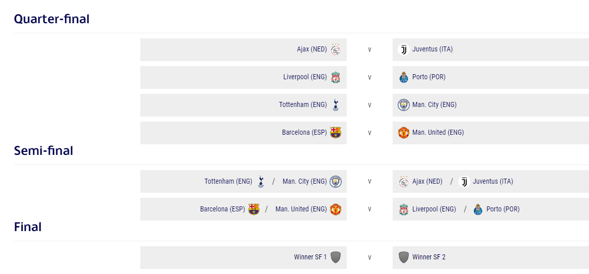This screenshot has width=589, height=274.
Task: Open Tottenham (ENG) link in Semi-final
Action: pyautogui.click(x=228, y=182)
